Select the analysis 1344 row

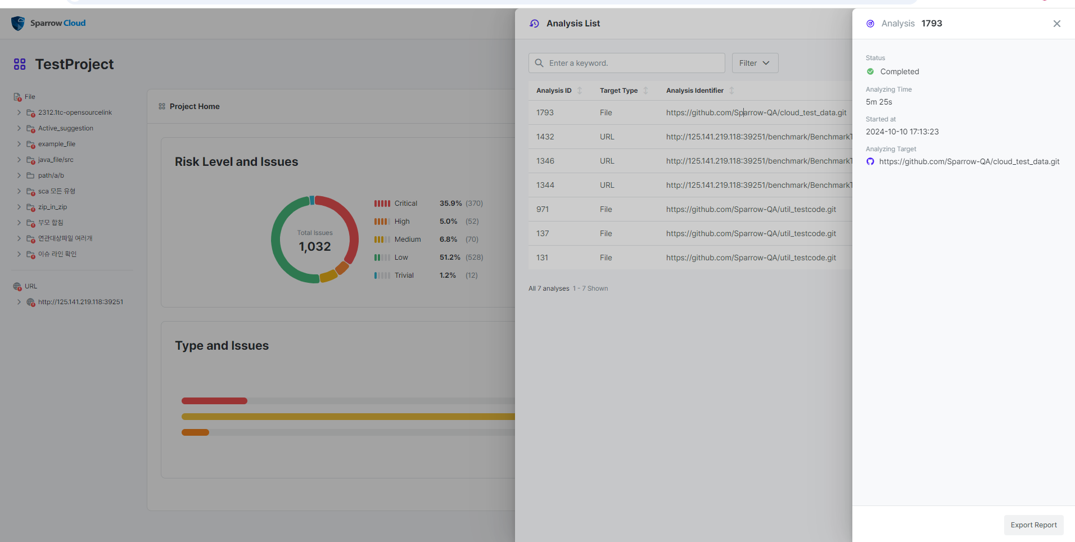690,185
